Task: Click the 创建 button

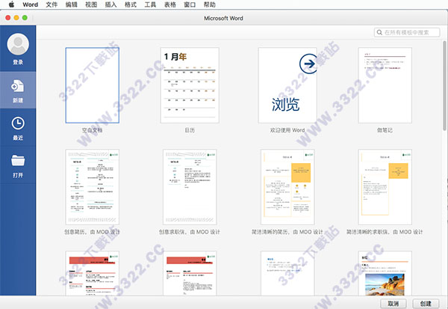Action: (426, 304)
